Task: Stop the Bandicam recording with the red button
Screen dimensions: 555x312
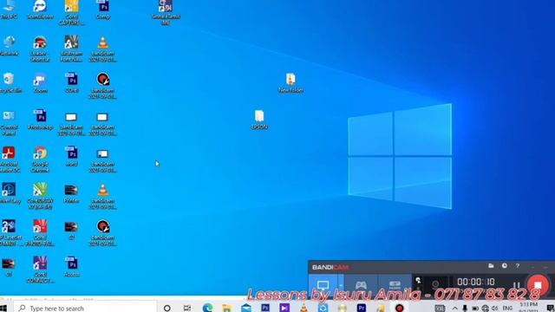Action: [538, 285]
